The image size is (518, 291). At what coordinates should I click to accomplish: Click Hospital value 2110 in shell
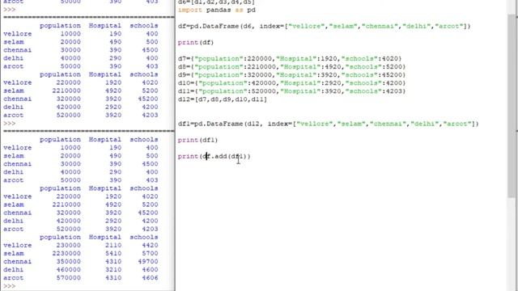pos(113,245)
